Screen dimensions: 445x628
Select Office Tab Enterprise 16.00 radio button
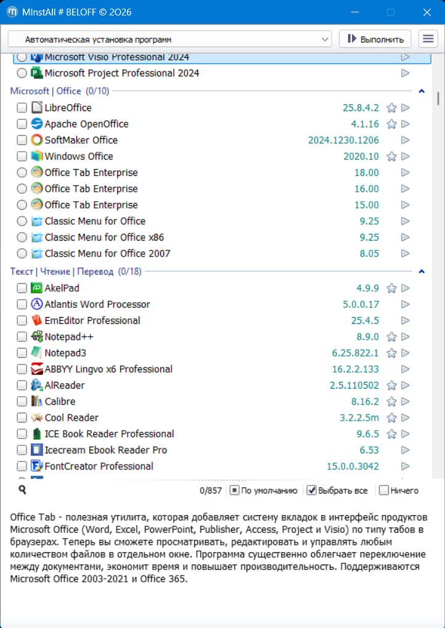click(22, 189)
